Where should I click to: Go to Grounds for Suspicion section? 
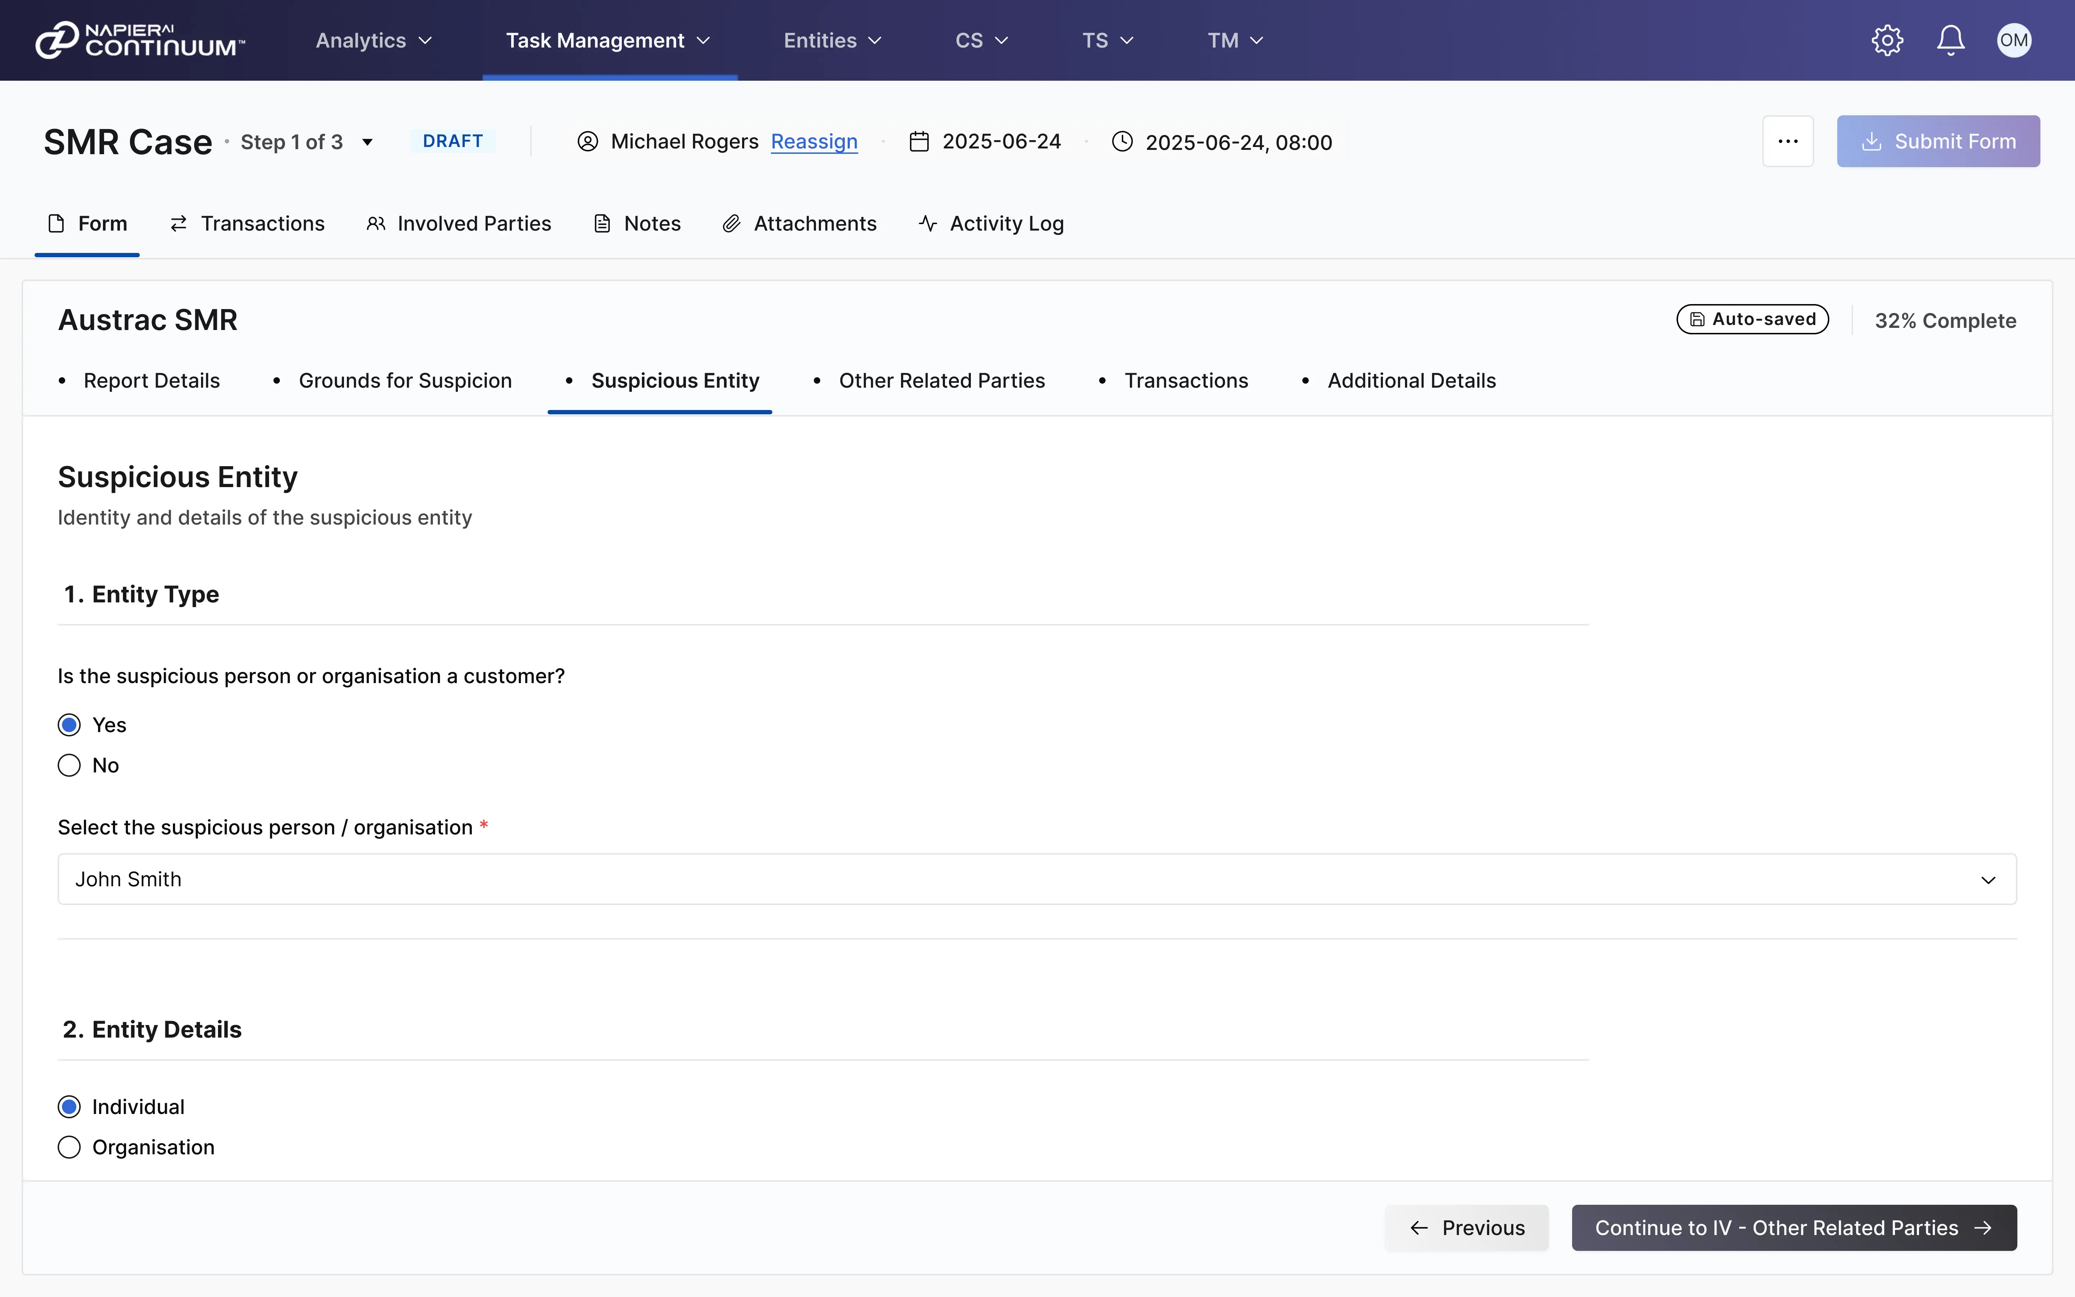pos(405,381)
